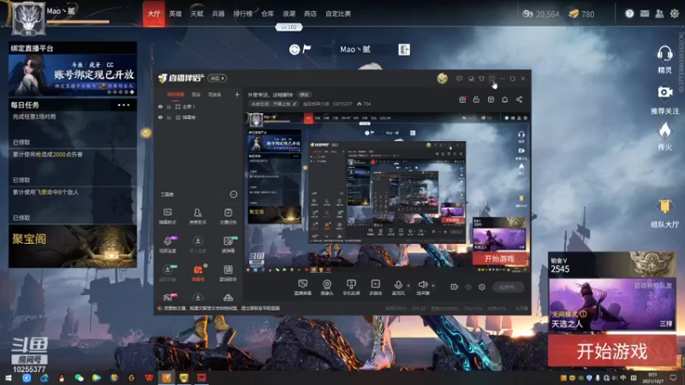The height and width of the screenshot is (385, 685).
Task: Open the 商店 tab
Action: pyautogui.click(x=310, y=14)
